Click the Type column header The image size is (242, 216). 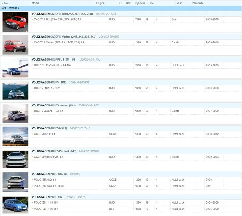(x=151, y=3)
